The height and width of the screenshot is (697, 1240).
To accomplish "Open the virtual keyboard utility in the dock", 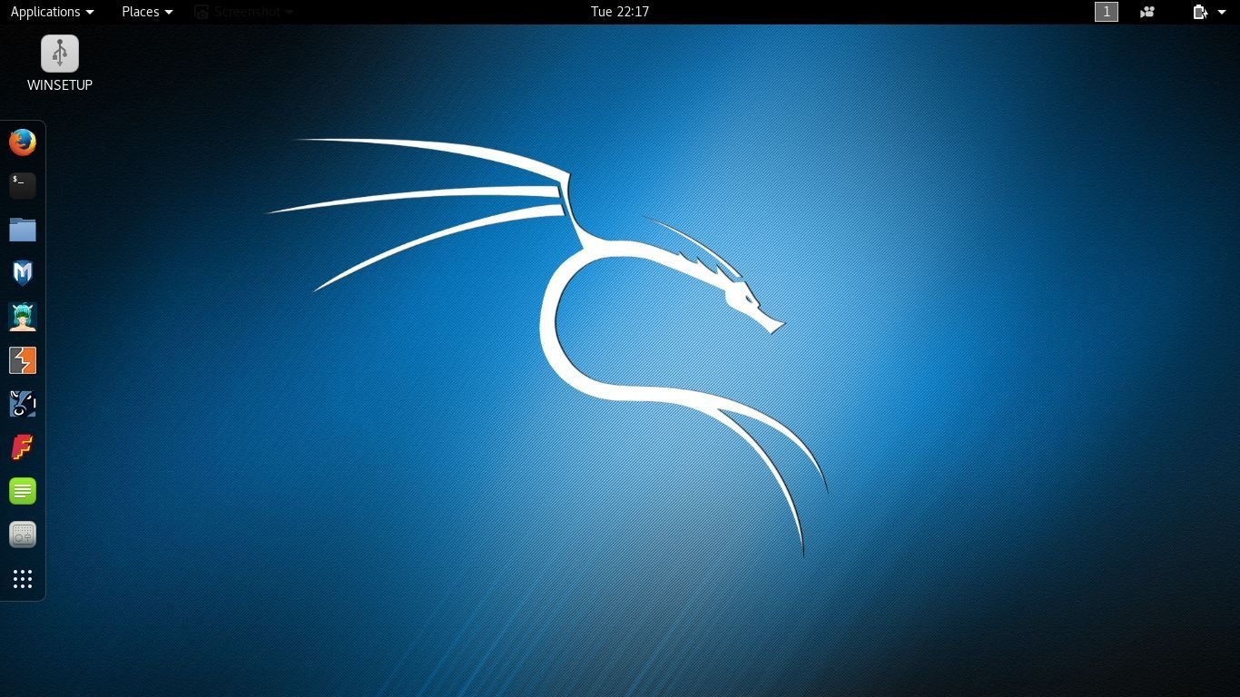I will pos(22,535).
